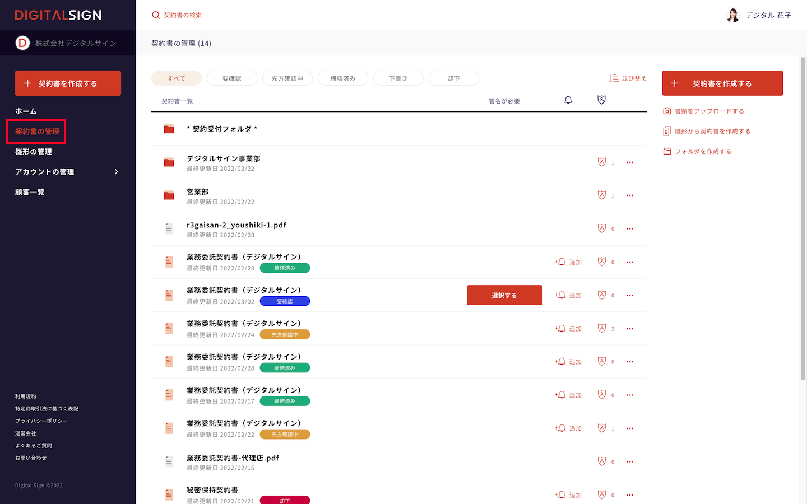Screen dimensions: 807x504
Task: Click the search magnifier icon
Action: point(156,15)
